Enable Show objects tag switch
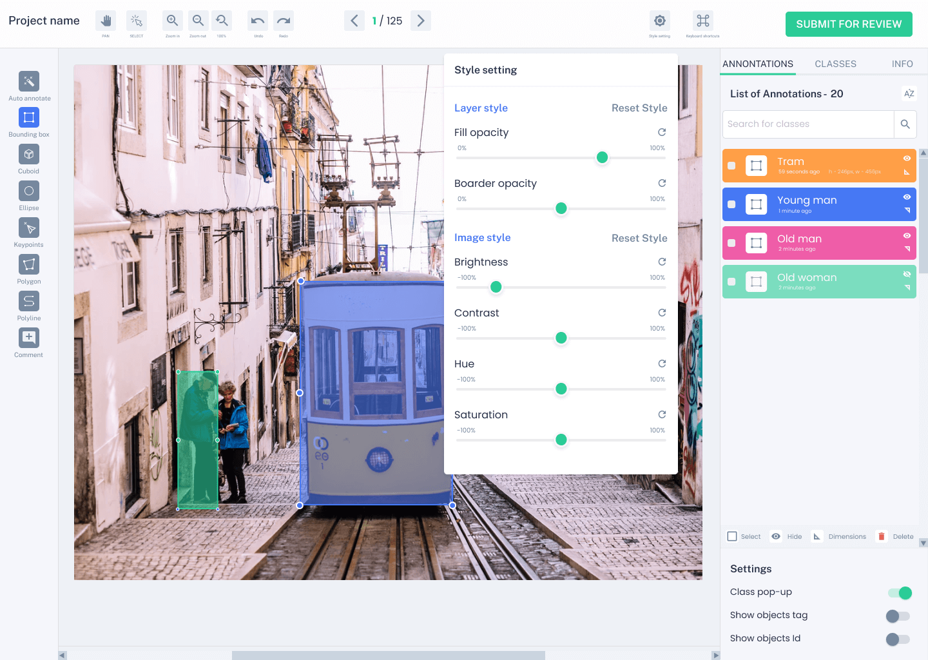 coord(898,616)
